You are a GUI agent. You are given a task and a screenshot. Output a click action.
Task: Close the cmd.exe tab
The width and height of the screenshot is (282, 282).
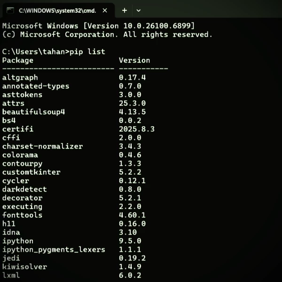[x=104, y=10]
